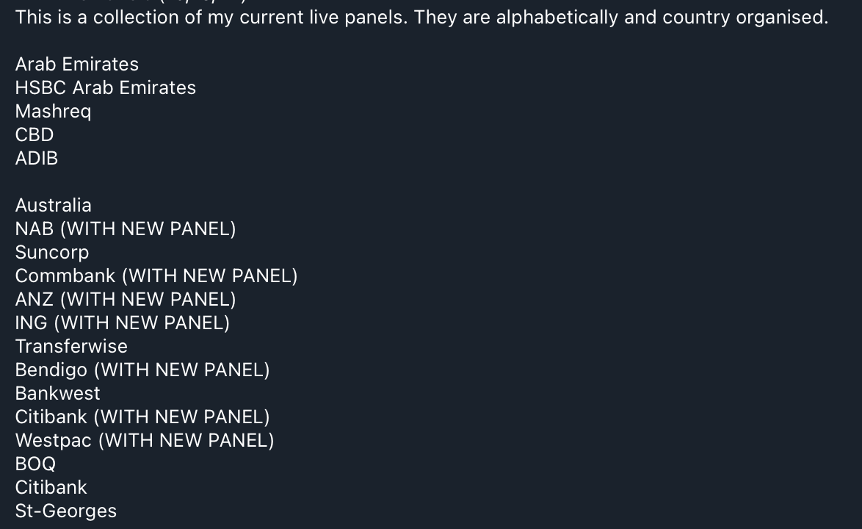
Task: Click the "ADIB" list entry
Action: [37, 158]
